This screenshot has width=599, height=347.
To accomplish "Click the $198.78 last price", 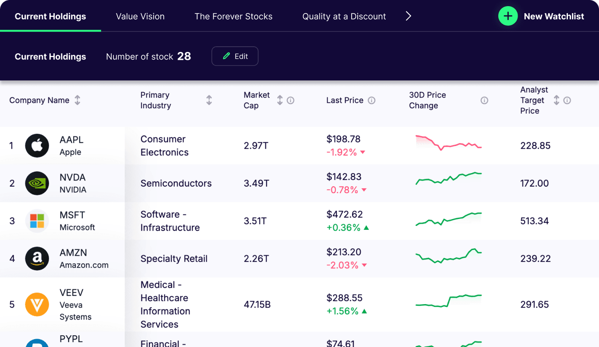I will pos(343,139).
